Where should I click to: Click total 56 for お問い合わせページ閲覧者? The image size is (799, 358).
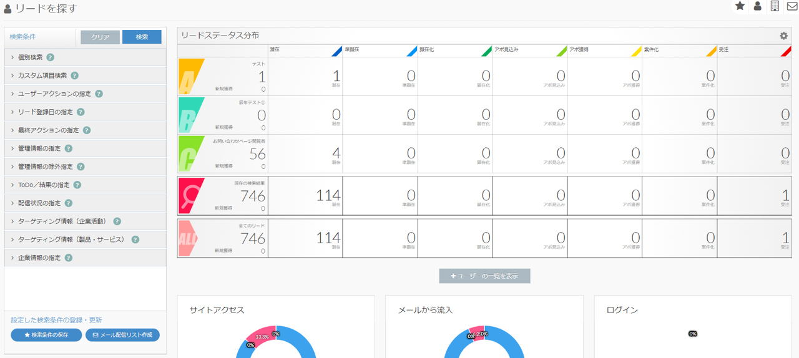(x=257, y=154)
